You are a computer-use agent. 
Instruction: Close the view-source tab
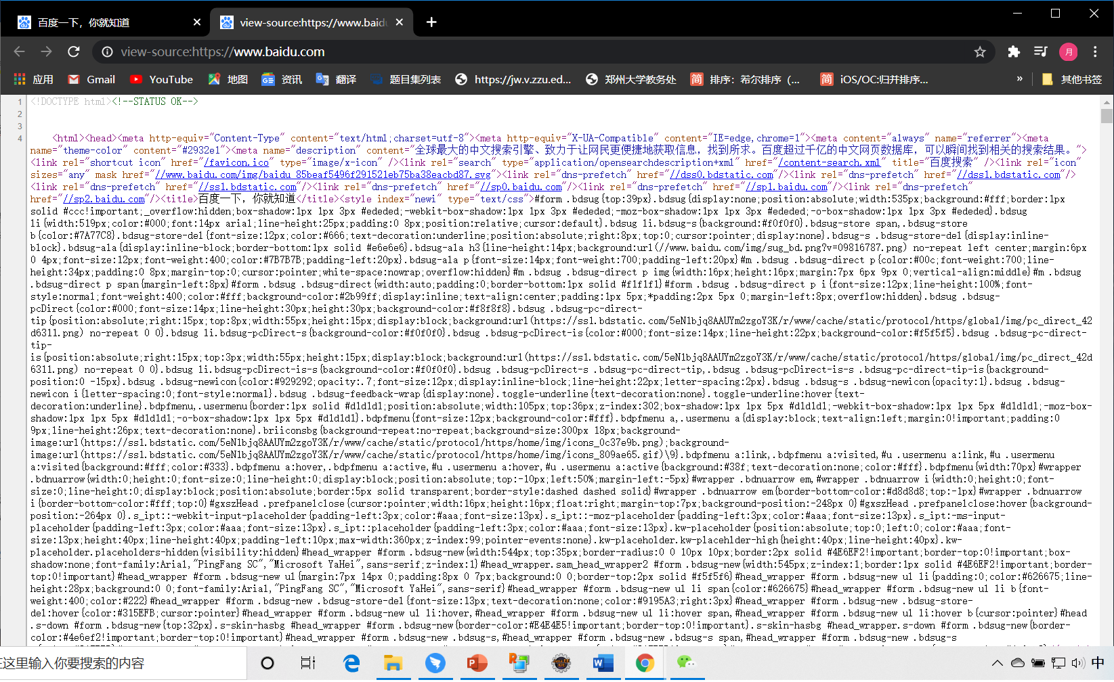coord(400,22)
